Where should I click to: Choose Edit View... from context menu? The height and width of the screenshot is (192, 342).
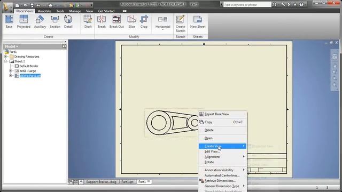[x=222, y=151]
